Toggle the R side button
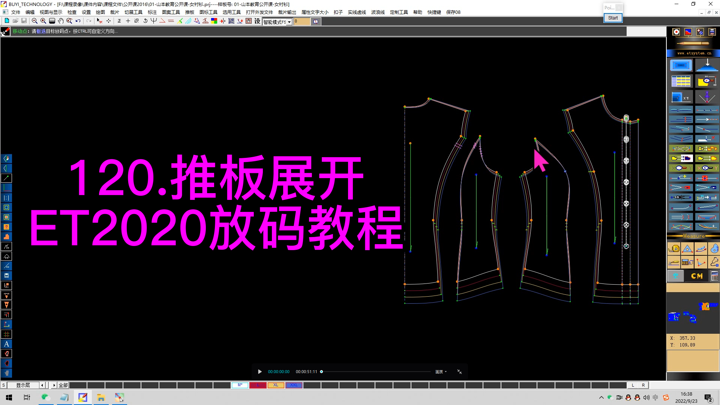The image size is (720, 405). point(643,385)
